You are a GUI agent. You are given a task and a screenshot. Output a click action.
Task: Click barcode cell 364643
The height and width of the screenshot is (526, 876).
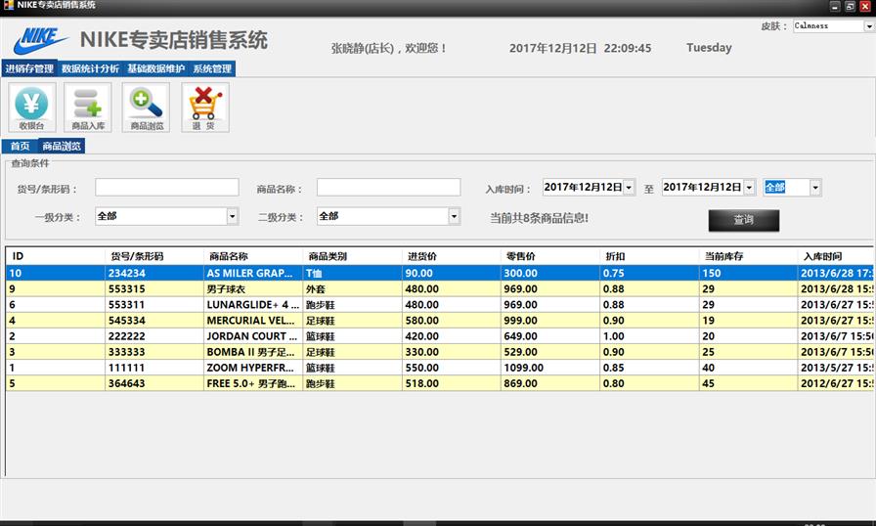coord(154,383)
